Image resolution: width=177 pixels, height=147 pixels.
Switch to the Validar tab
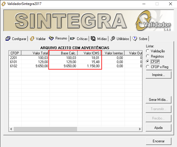click(x=38, y=39)
